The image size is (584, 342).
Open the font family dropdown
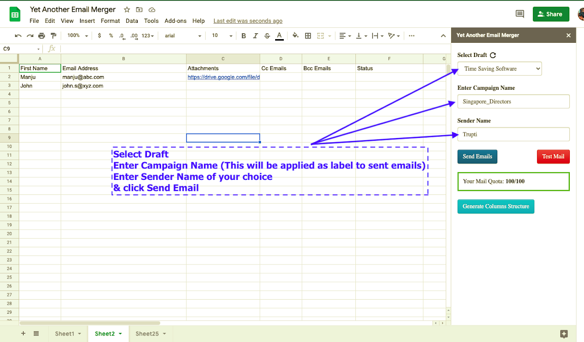(x=183, y=36)
